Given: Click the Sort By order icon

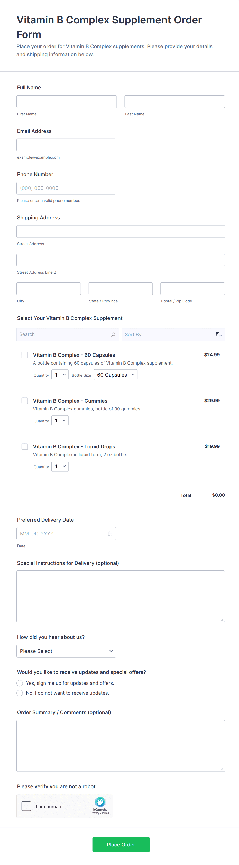Looking at the screenshot, I should tap(218, 334).
